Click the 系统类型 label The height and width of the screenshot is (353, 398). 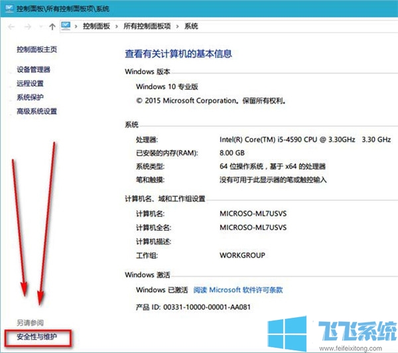[150, 167]
